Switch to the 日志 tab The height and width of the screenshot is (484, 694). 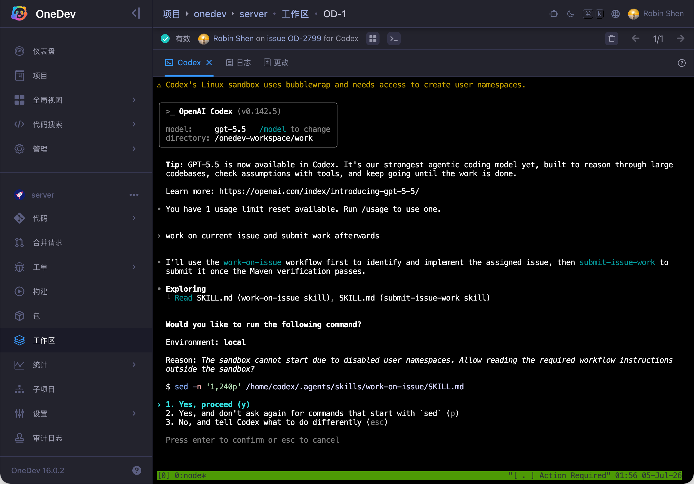tap(239, 62)
